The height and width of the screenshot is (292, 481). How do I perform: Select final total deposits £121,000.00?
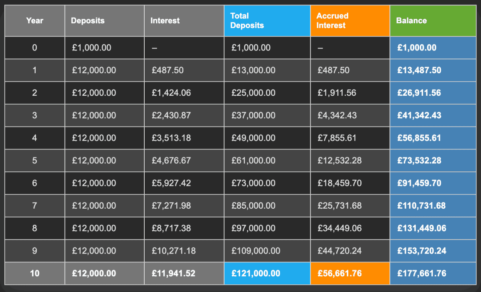coord(256,274)
